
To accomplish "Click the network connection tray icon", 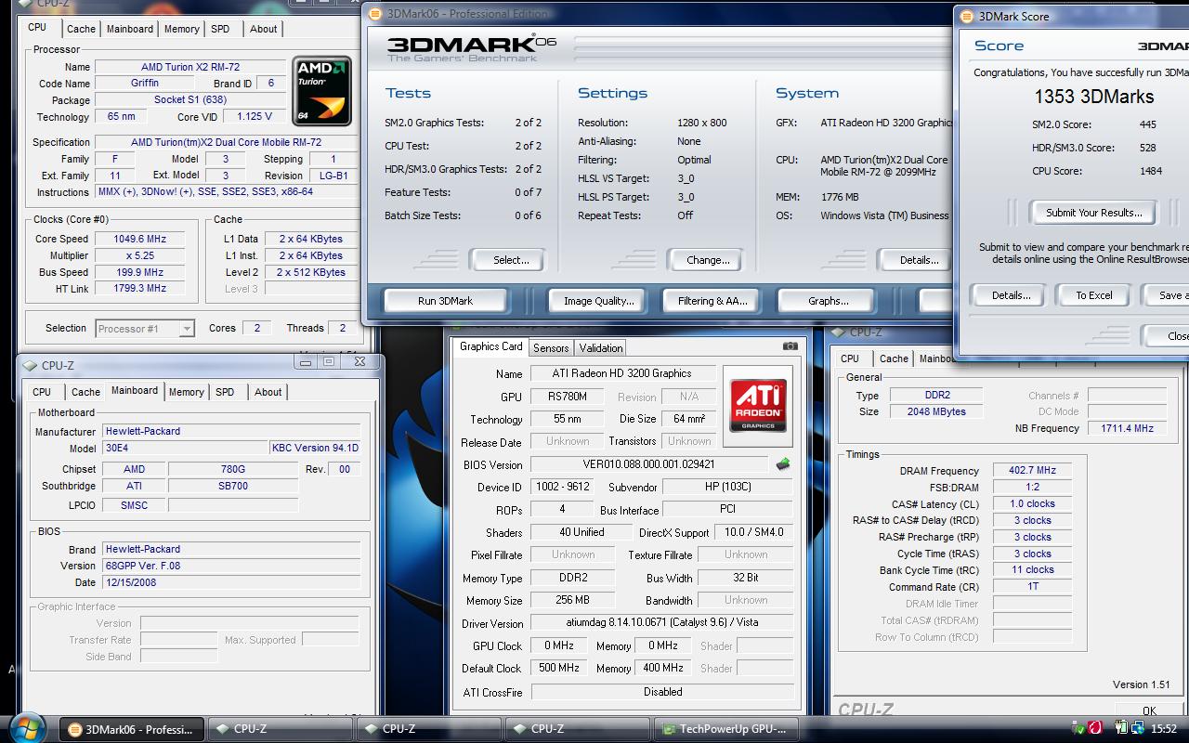I will [x=1138, y=728].
